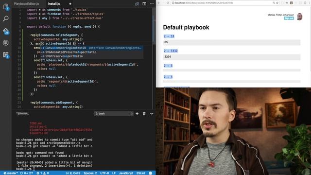This screenshot has height=175, width=311.
Task: Click the ESLint status bar entry
Action: tap(140, 173)
